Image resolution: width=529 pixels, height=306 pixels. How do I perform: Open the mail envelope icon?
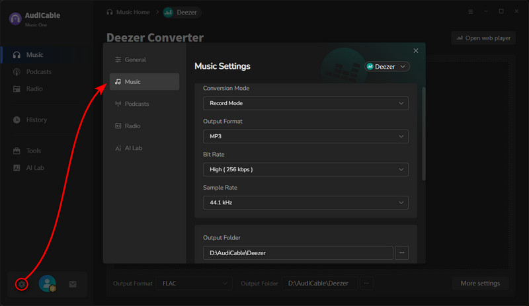coord(73,284)
